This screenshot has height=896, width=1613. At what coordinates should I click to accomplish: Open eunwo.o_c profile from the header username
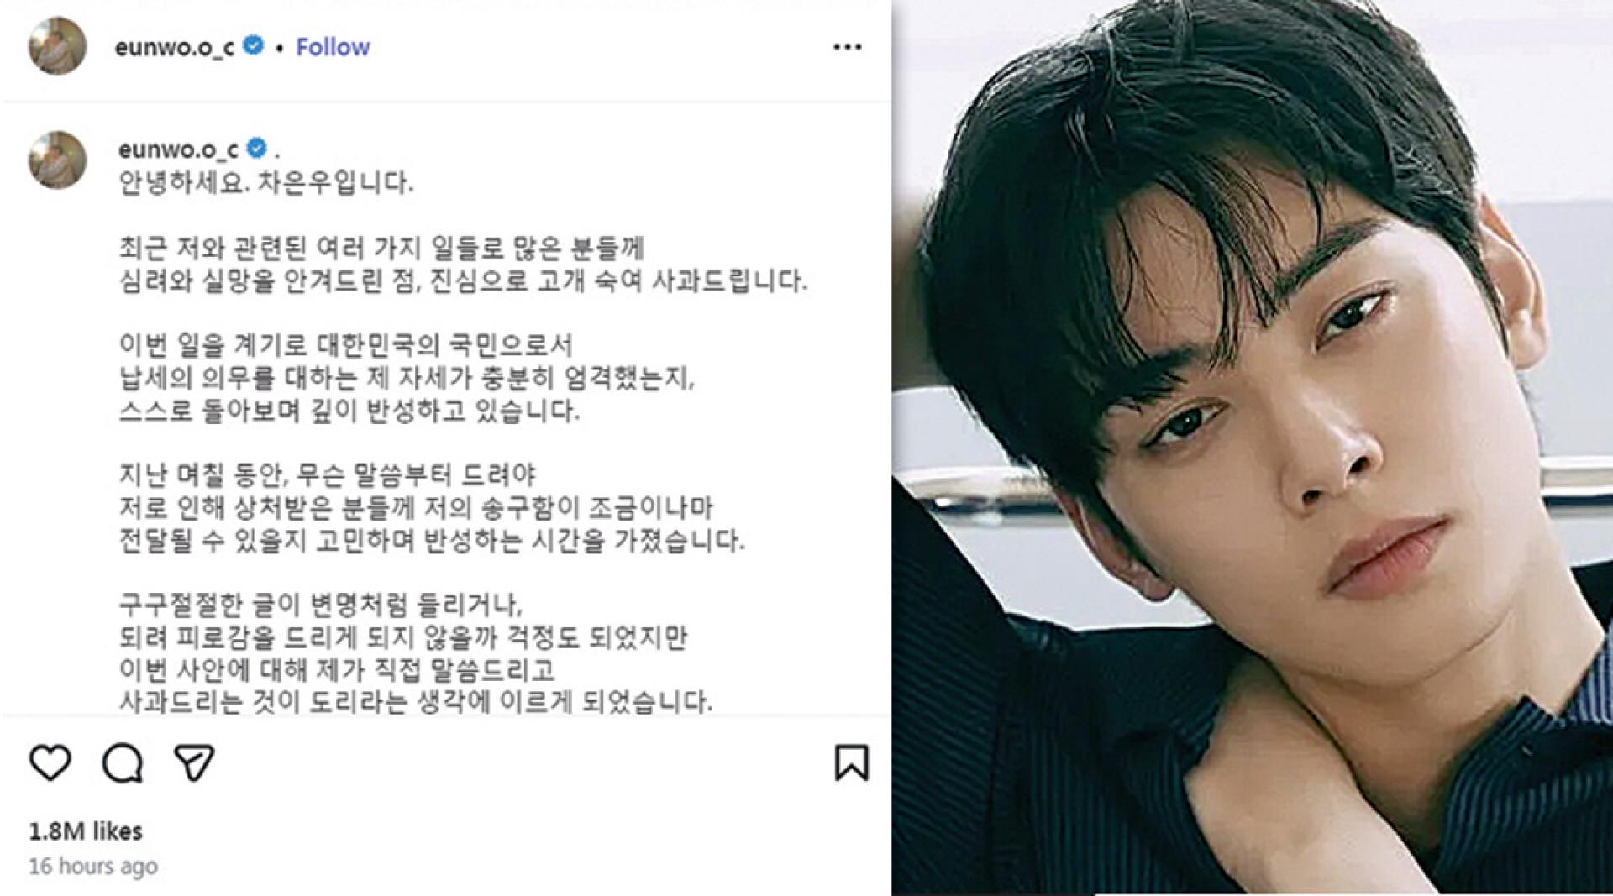(175, 47)
